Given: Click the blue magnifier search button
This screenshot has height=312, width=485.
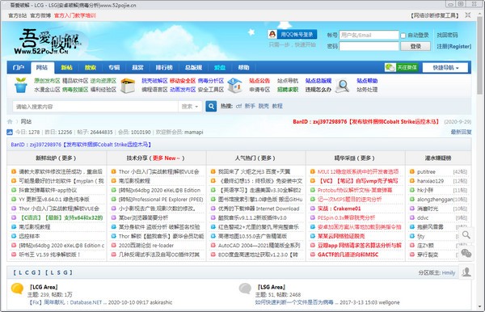Looking at the screenshot, I should click(x=211, y=107).
